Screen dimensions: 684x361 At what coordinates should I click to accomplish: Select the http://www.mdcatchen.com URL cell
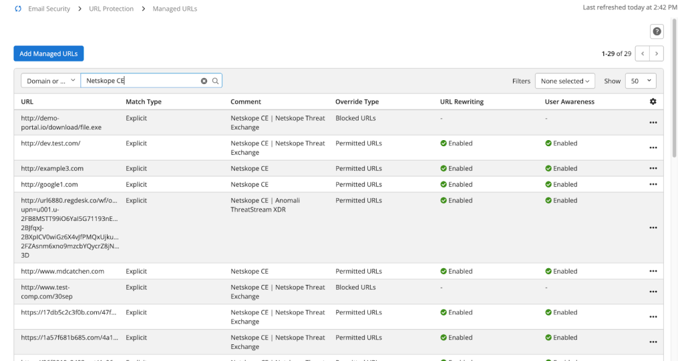62,271
